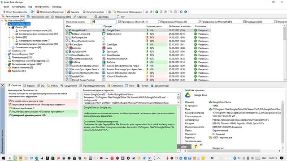Select the Acronis Scheduler2 Service row

(138, 66)
